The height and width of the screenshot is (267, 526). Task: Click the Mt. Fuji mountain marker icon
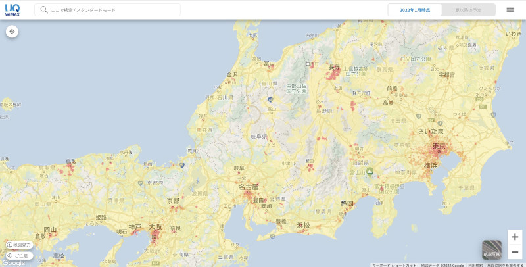click(x=370, y=172)
